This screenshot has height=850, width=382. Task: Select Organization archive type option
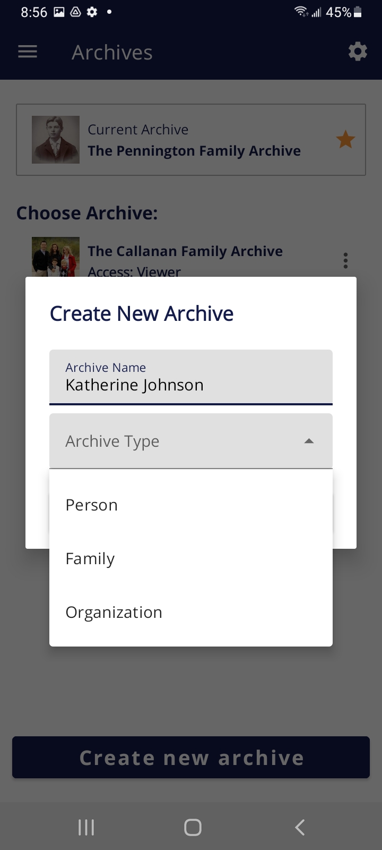114,613
